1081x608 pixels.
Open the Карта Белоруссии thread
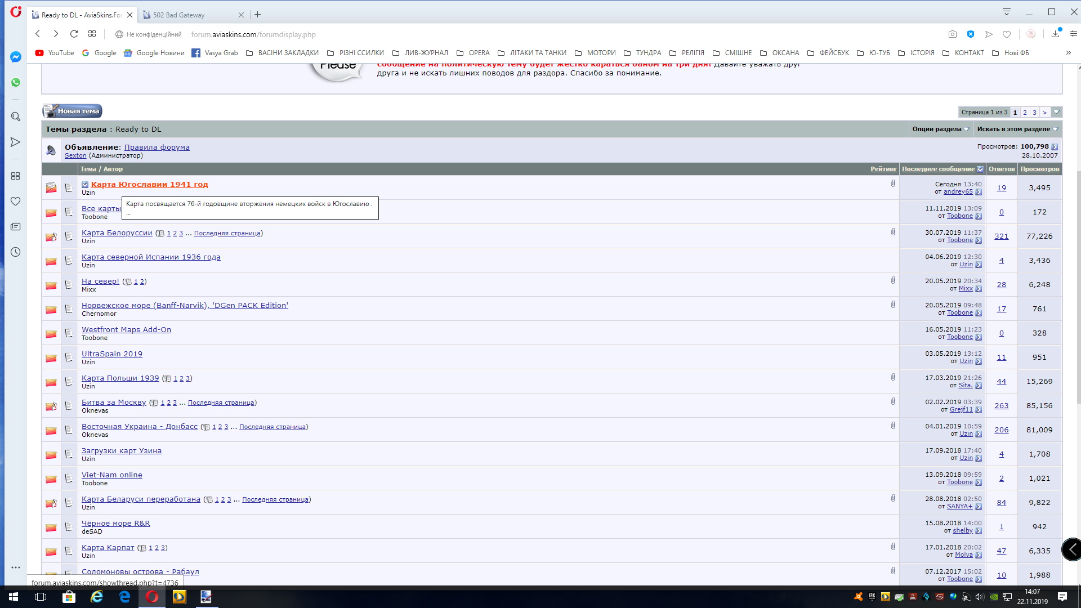coord(117,233)
